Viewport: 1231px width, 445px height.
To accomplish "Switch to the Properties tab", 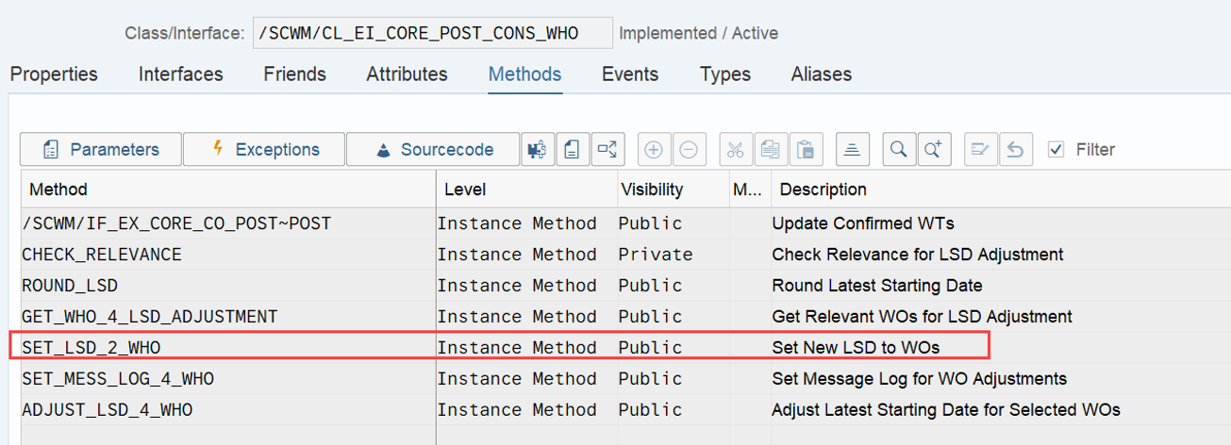I will point(54,74).
